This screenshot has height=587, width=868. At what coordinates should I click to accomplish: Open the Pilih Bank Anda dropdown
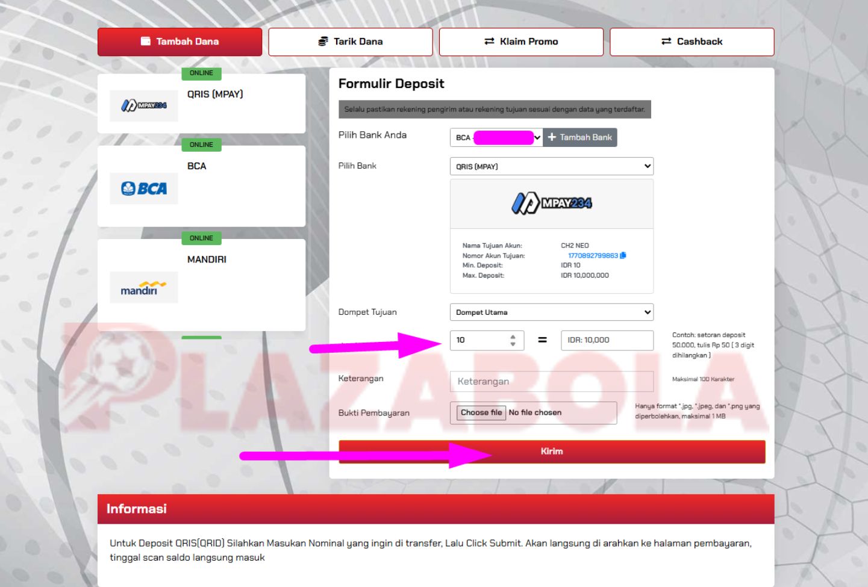(496, 137)
